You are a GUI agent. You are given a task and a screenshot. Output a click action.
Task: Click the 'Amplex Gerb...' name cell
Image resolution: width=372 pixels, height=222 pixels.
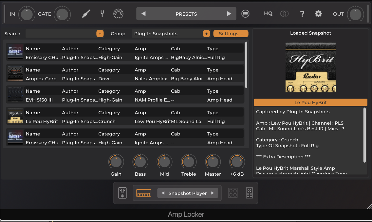43,79
